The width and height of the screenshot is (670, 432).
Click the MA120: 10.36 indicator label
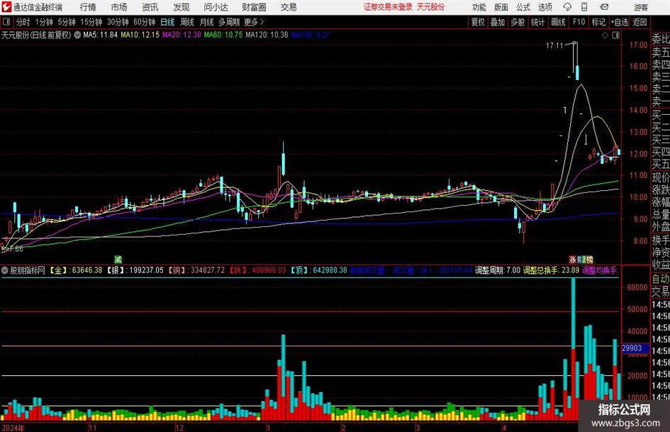267,35
